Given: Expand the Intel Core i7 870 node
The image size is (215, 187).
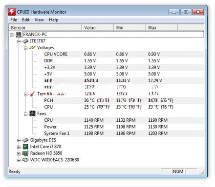Looking at the screenshot, I should click(x=19, y=147).
